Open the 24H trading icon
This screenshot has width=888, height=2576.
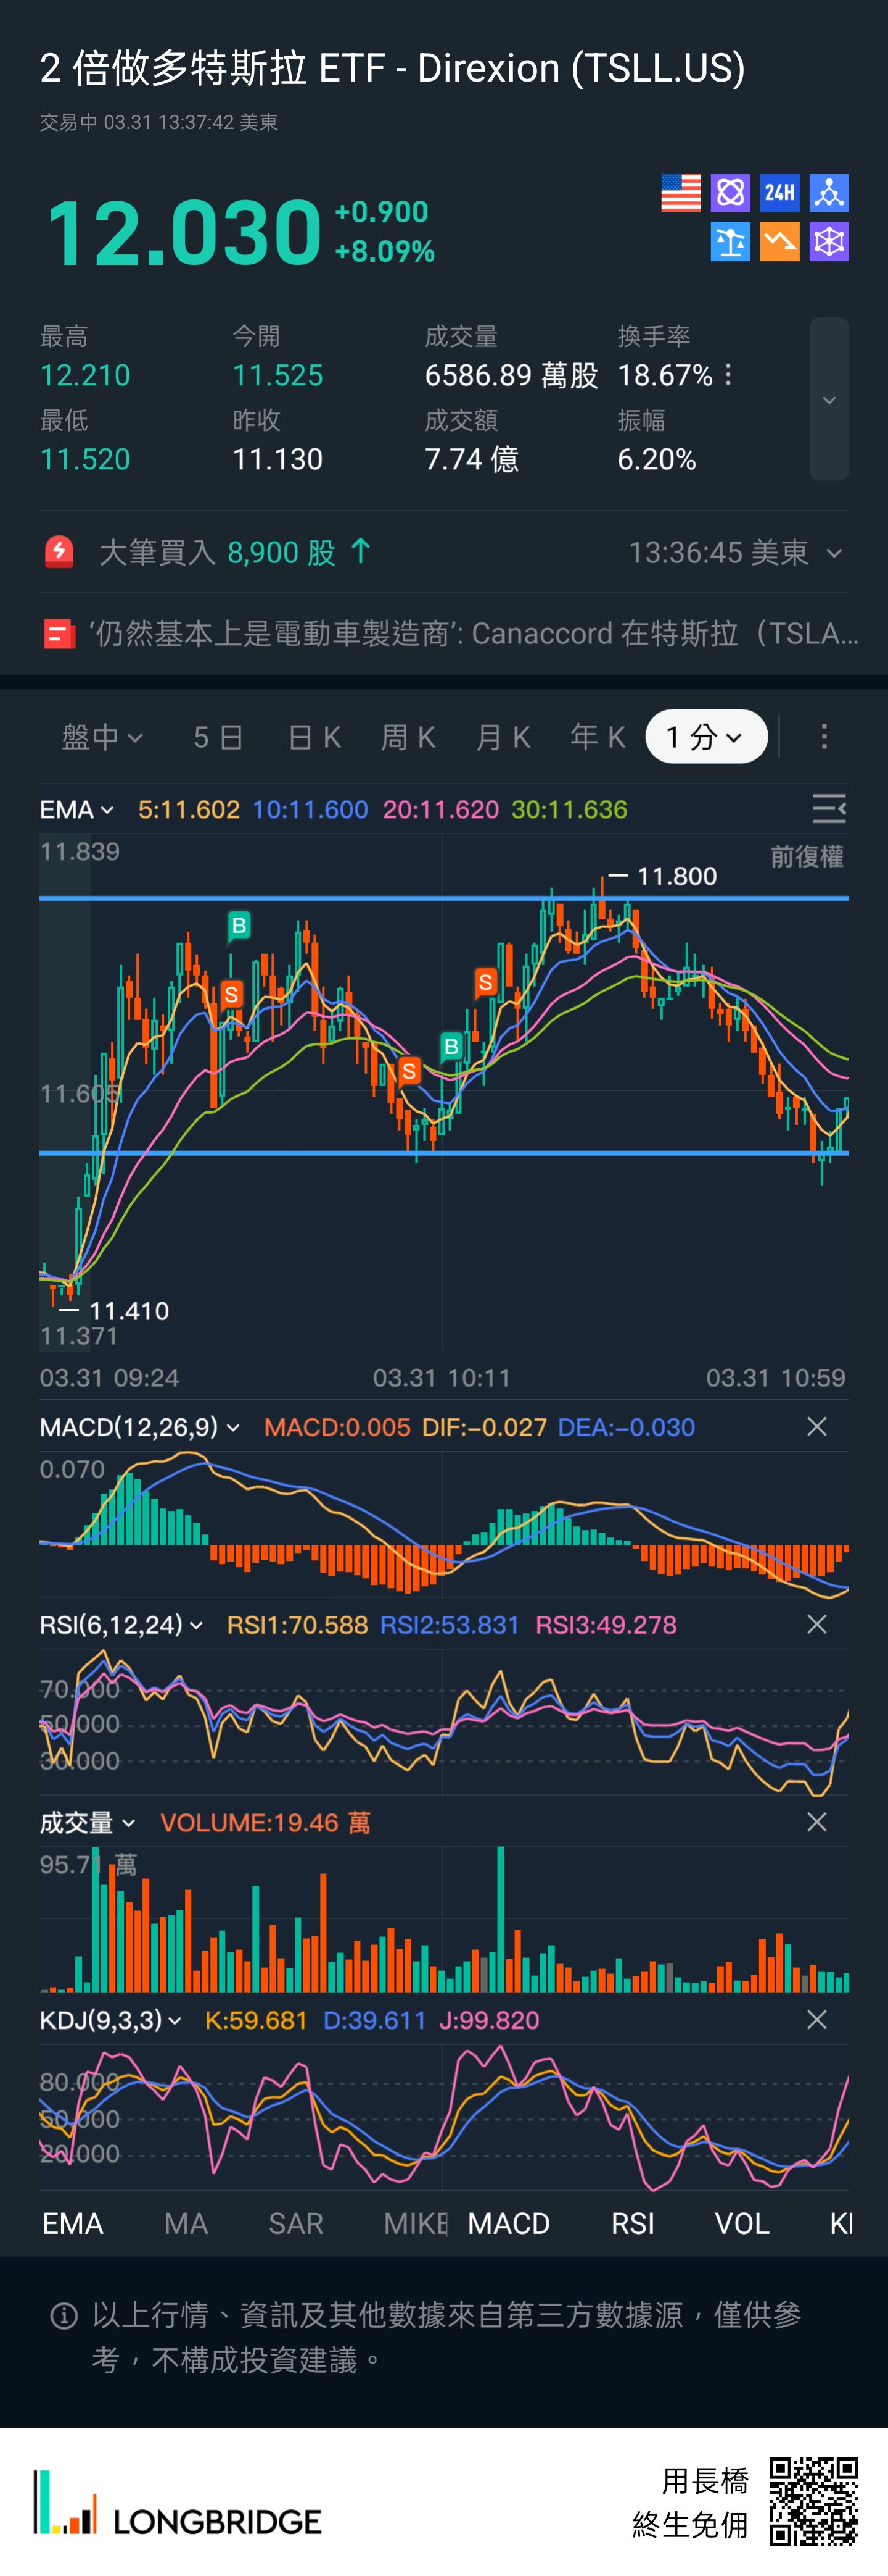[x=779, y=193]
